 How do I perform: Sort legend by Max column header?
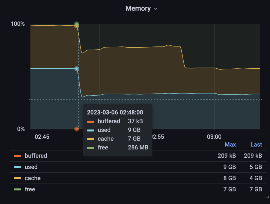pyautogui.click(x=230, y=144)
